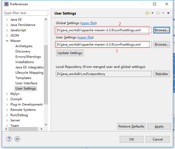Select the Java EE tree label
Viewport: 175px width, 149px height.
(x=16, y=20)
